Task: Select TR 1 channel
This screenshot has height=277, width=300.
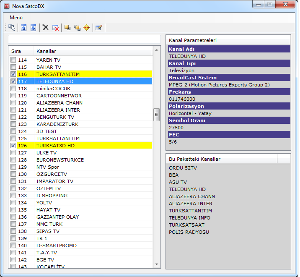Action: (x=80, y=238)
